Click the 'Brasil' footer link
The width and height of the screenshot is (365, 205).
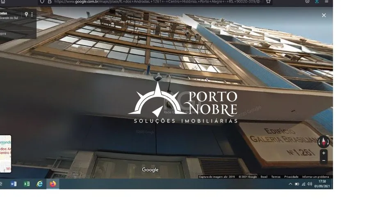264,177
